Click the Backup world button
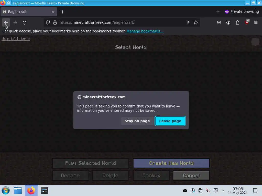 pos(151,176)
